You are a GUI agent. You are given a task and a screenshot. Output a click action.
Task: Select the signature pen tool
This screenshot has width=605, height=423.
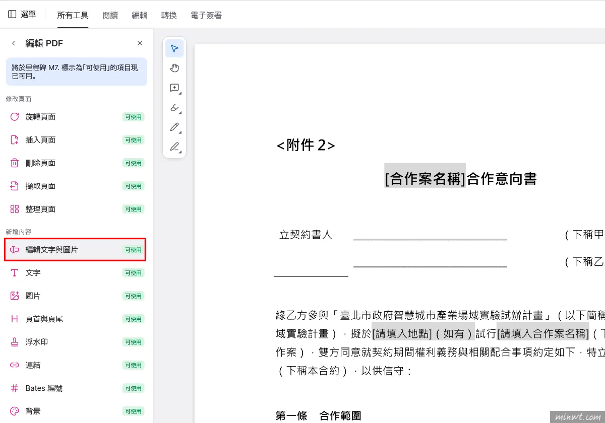(x=174, y=147)
